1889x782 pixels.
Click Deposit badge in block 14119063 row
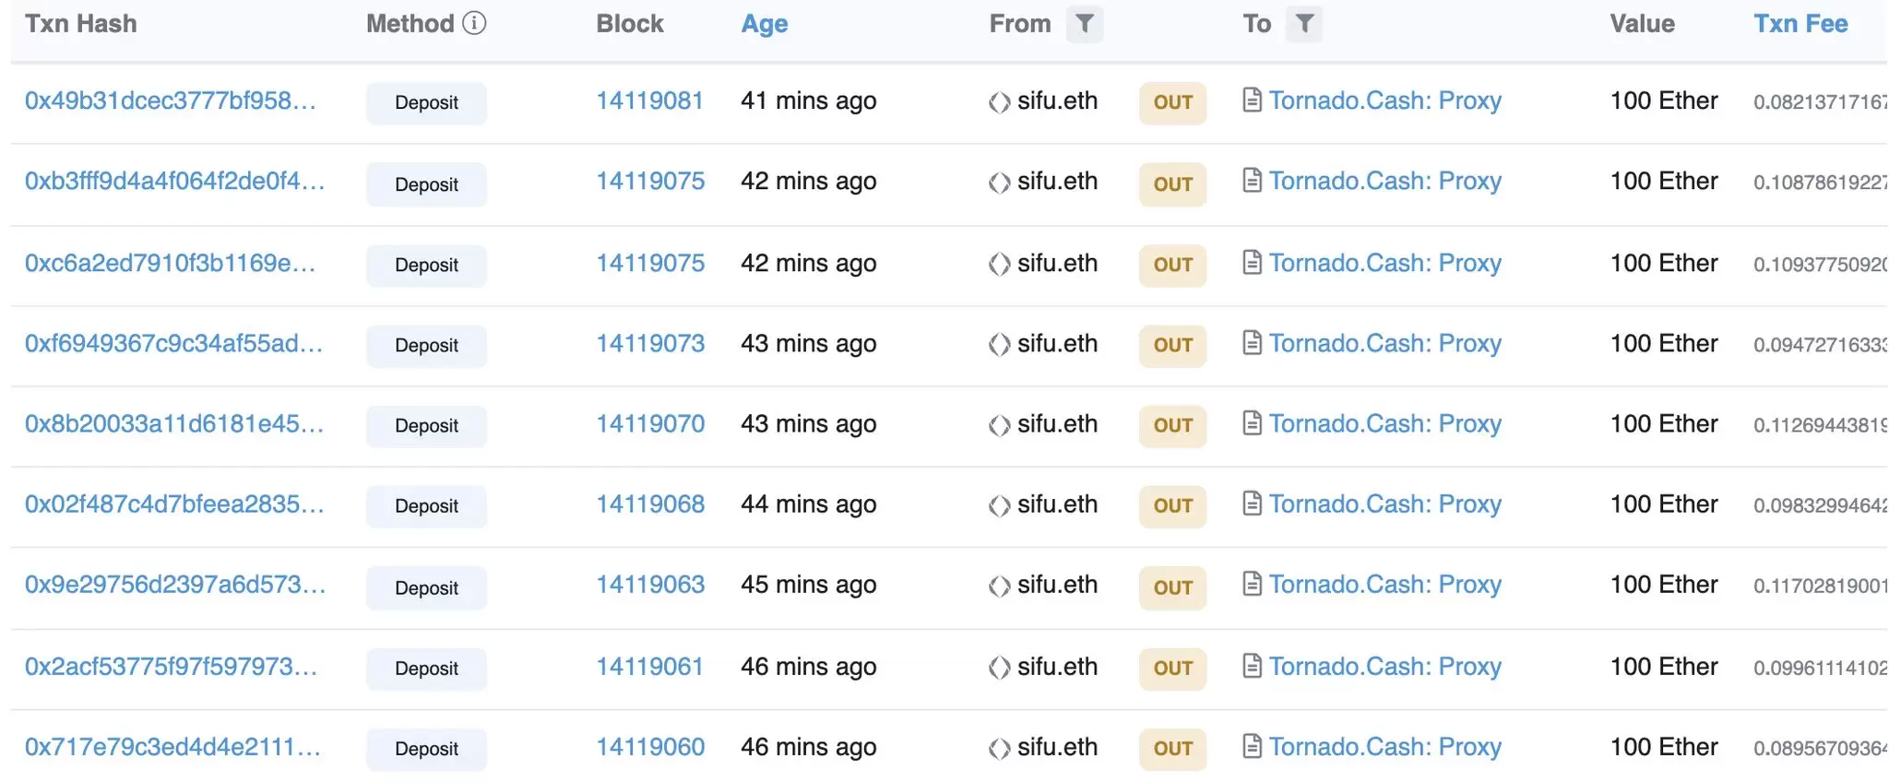(426, 587)
